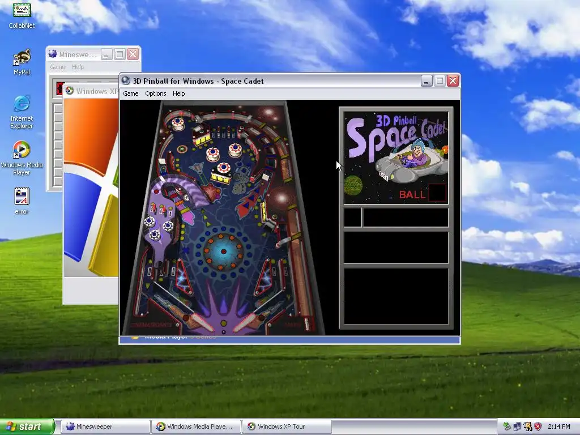The height and width of the screenshot is (435, 580).
Task: Open the Game menu in Minesweeper window
Action: coord(58,67)
